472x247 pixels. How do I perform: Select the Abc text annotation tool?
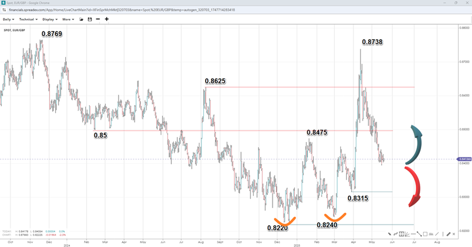pos(431,234)
